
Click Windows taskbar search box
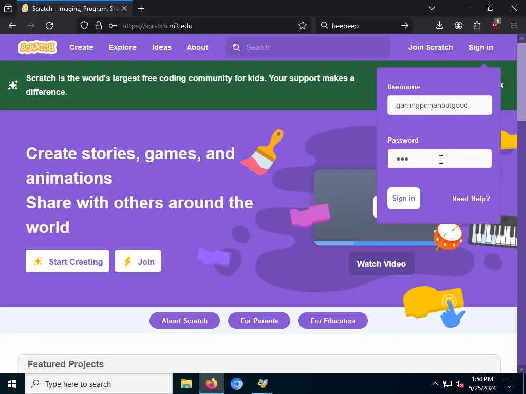99,384
